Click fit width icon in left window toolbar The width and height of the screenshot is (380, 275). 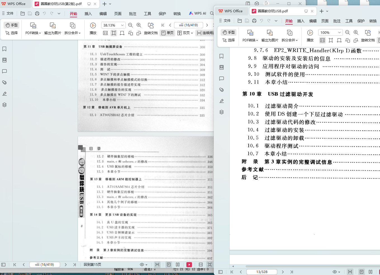pyautogui.click(x=122, y=33)
